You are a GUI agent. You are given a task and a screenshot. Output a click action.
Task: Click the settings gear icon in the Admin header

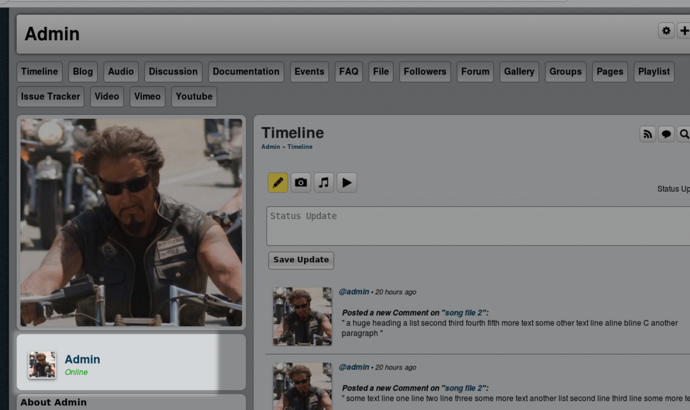(x=666, y=31)
